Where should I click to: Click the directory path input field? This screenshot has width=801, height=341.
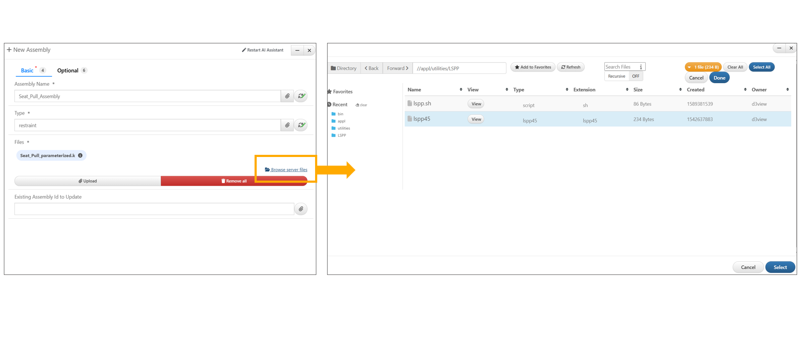pos(459,68)
